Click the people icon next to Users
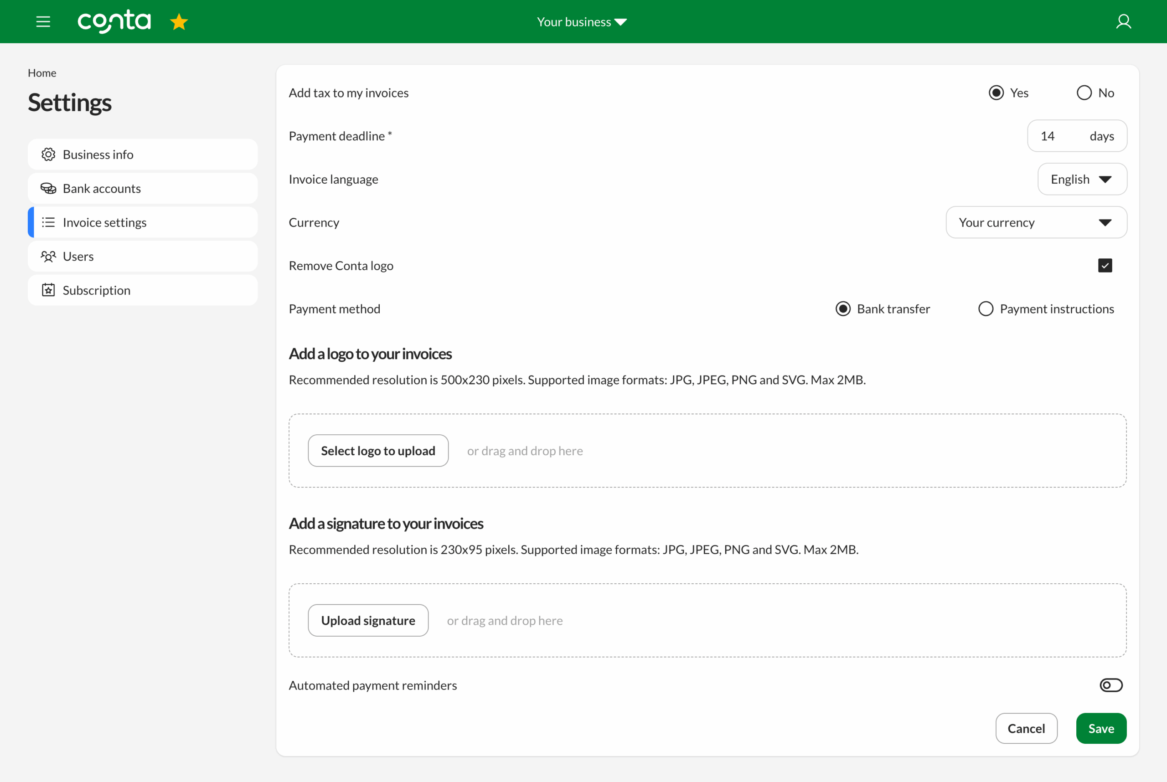 tap(48, 256)
